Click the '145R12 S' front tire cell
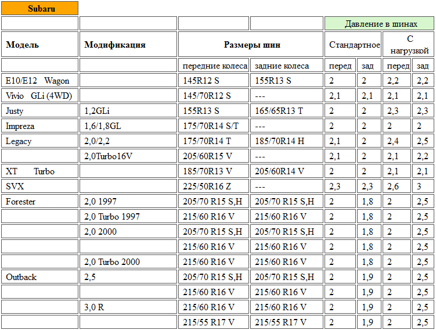The height and width of the screenshot is (330, 436). (x=214, y=81)
